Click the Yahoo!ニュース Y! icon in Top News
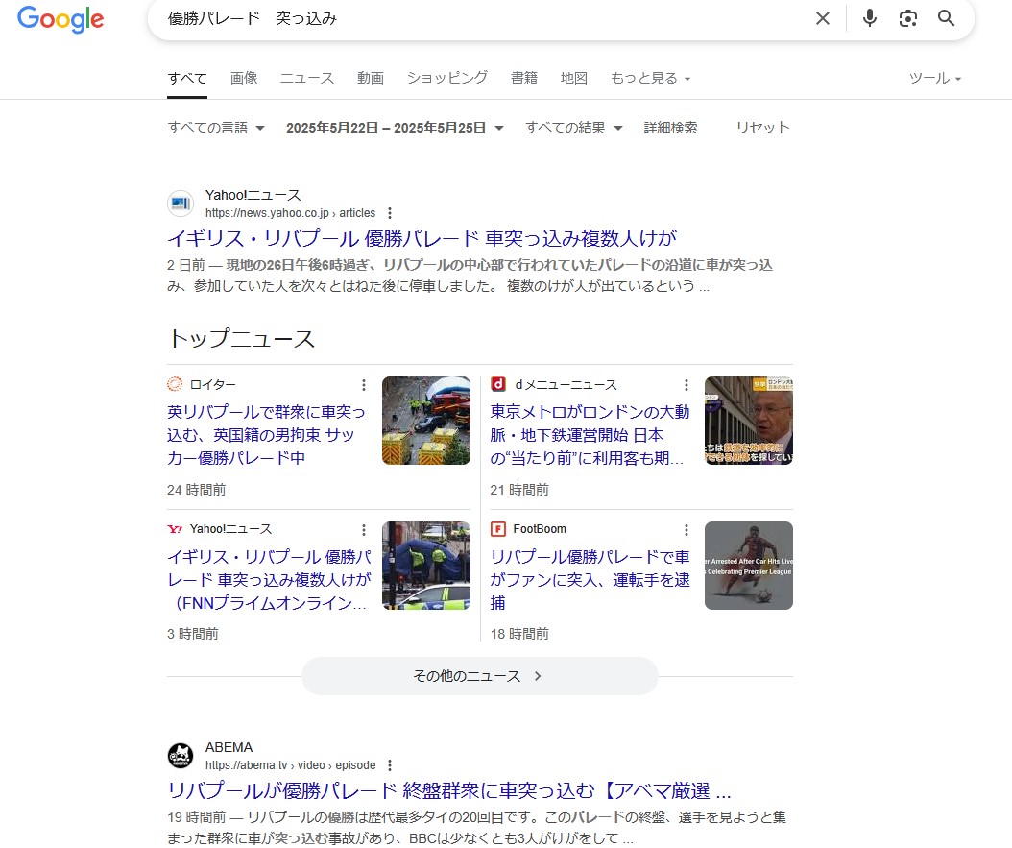1012x848 pixels. coord(175,529)
